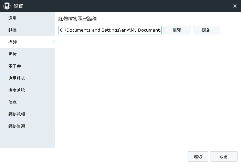Click the app icon in title bar
The image size is (241, 165).
pyautogui.click(x=7, y=6)
